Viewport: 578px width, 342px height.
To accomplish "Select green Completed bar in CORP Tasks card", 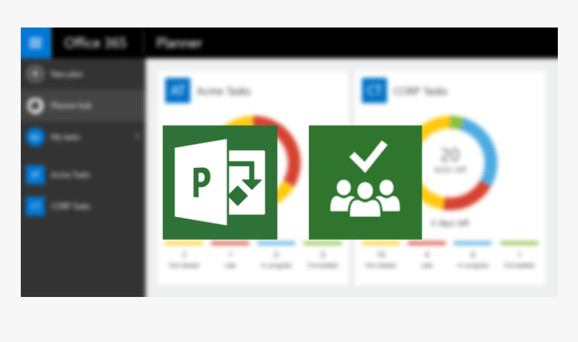I will [519, 243].
